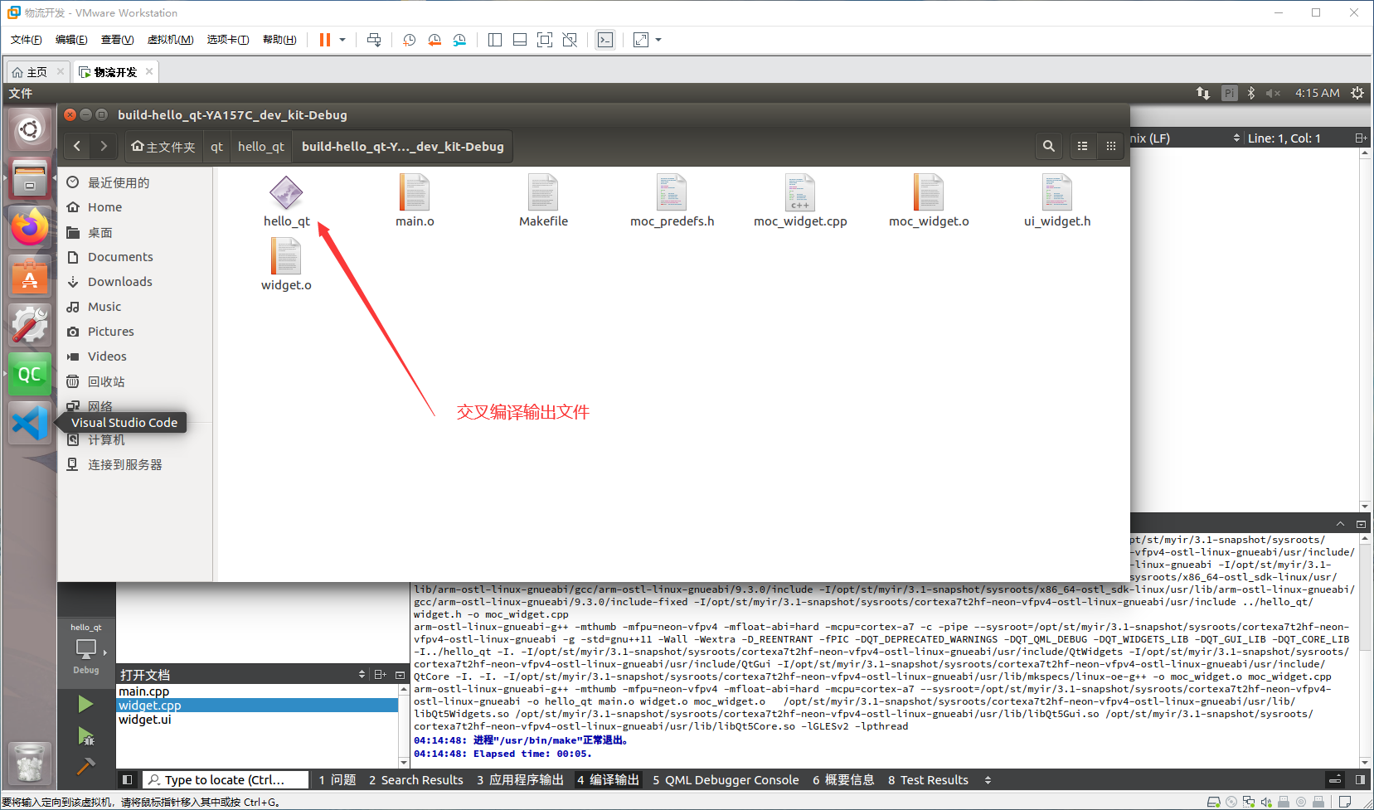Go forward in file manager history

104,146
